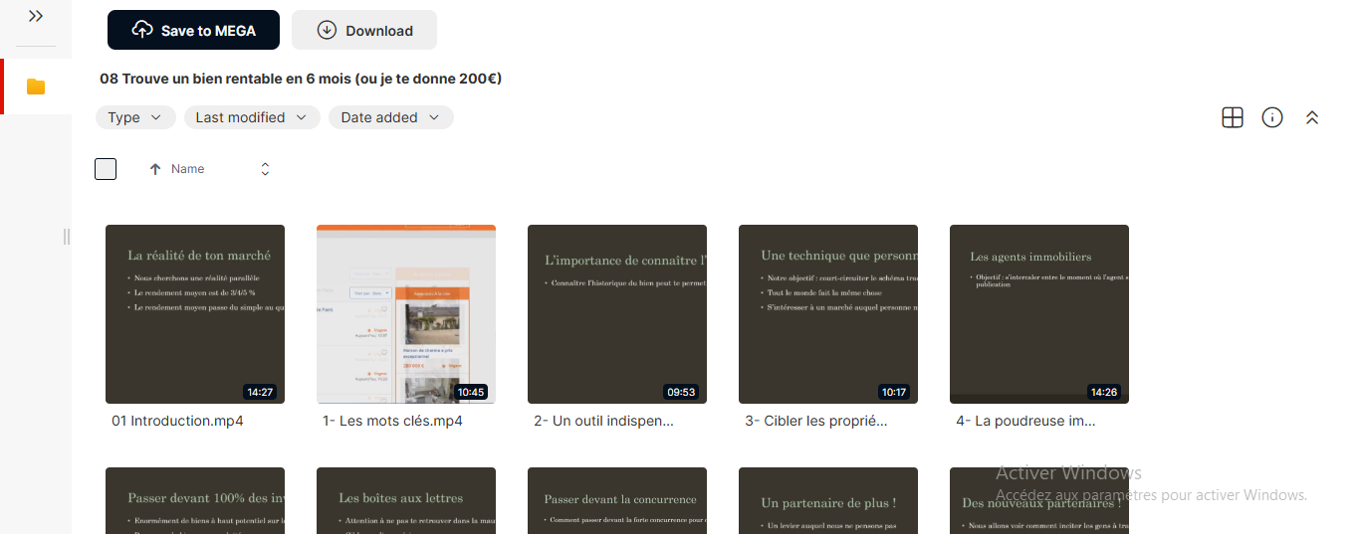This screenshot has height=534, width=1360.
Task: Open the sort order up-down arrows selector
Action: coord(265,169)
